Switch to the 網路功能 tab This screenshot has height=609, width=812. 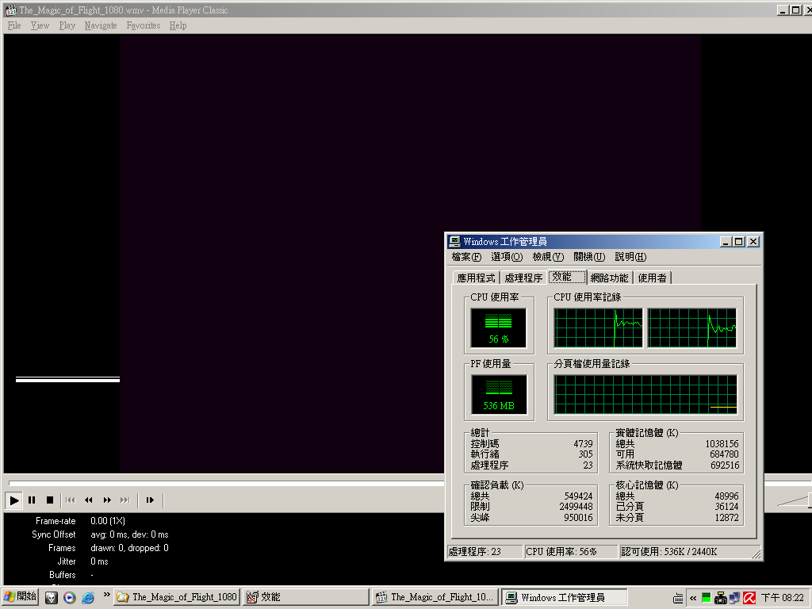coord(609,278)
